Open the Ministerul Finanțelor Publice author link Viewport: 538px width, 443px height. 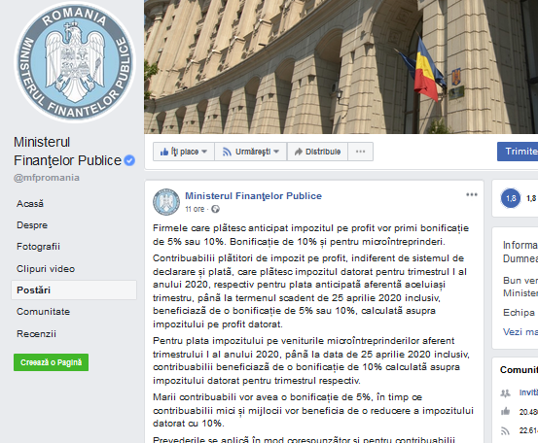(254, 195)
